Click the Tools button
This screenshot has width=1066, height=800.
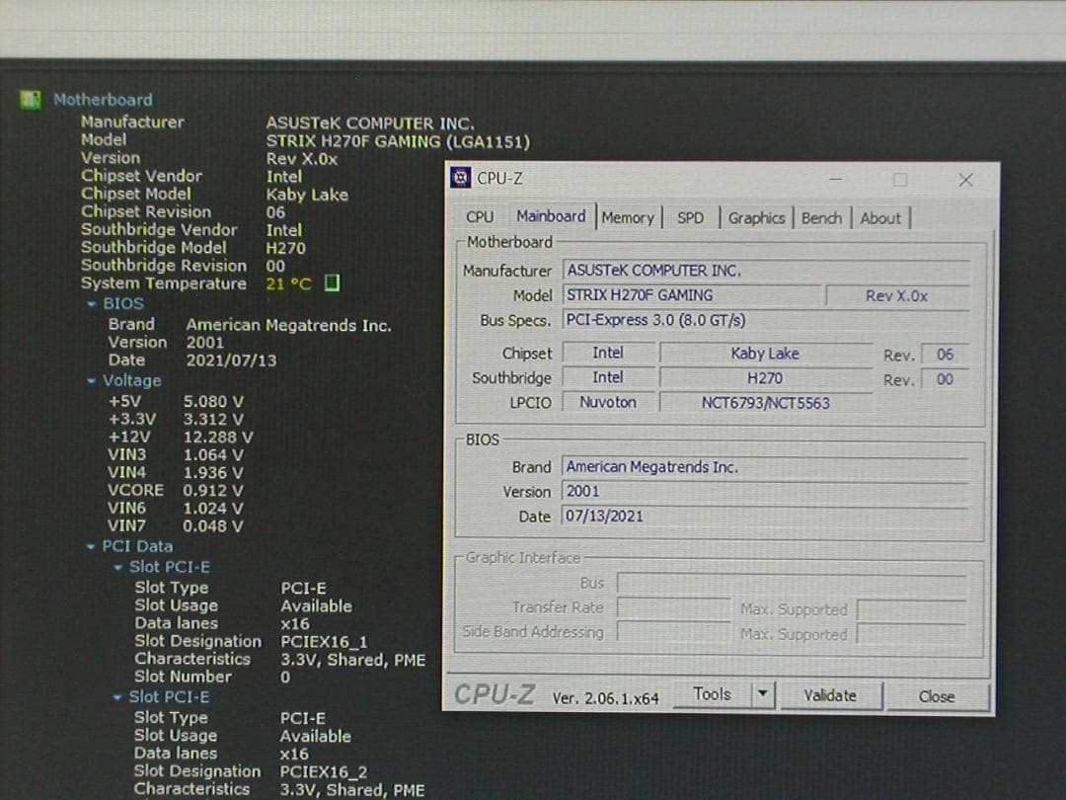tap(712, 694)
